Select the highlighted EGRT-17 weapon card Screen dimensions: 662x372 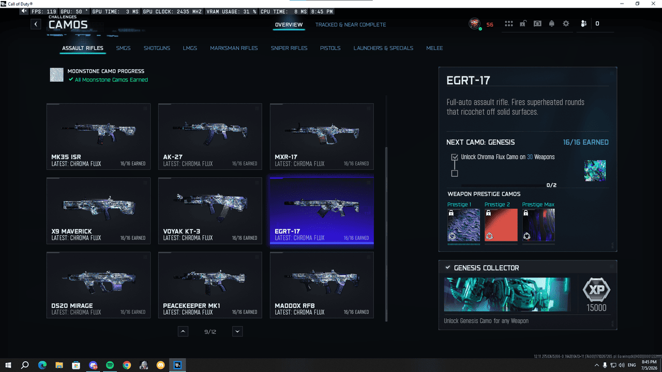point(322,211)
